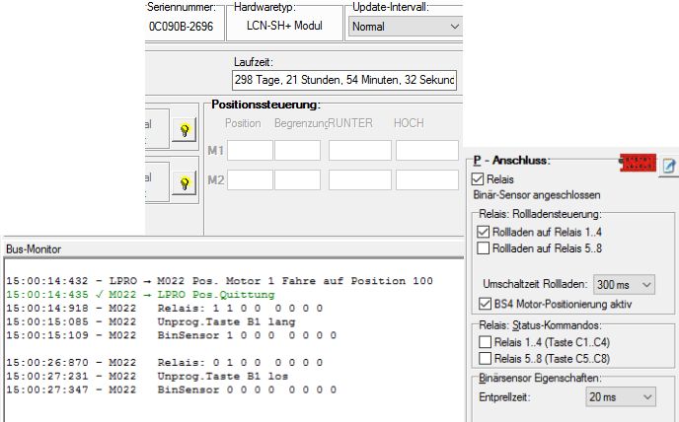Viewport: 679px width, 422px height.
Task: Click the upper light bulb icon button
Action: point(183,130)
